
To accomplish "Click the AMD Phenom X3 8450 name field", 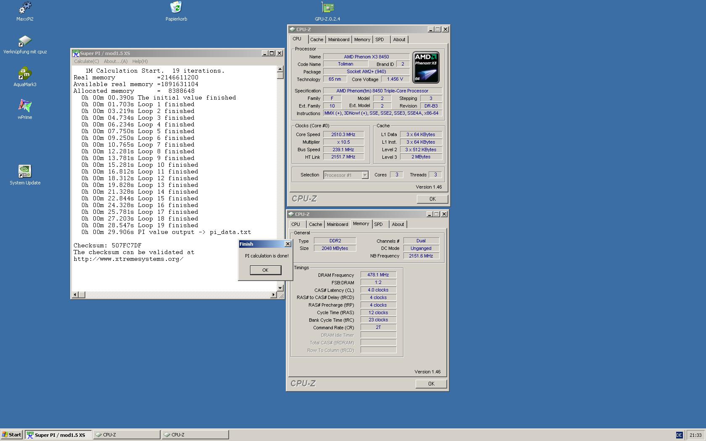I will [366, 57].
